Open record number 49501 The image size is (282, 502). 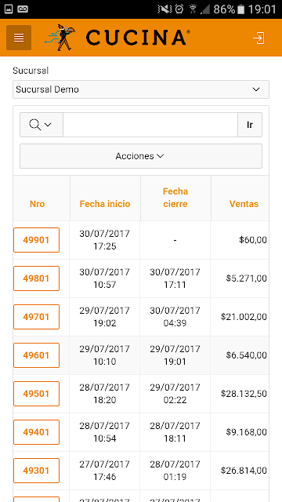[37, 394]
